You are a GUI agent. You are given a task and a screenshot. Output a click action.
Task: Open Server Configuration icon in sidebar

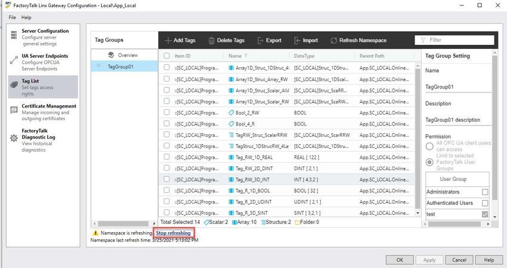click(x=14, y=35)
